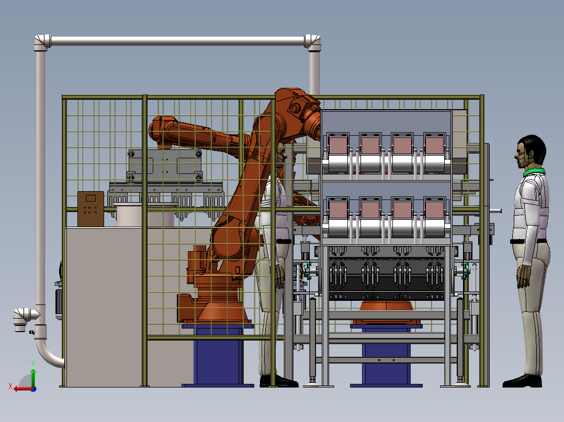Click the red X axis of the orientation triad

24,389
